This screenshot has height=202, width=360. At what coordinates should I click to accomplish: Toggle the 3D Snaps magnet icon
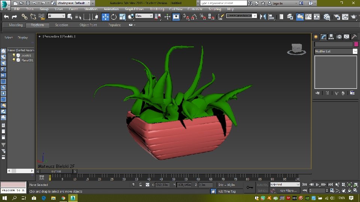point(186,17)
